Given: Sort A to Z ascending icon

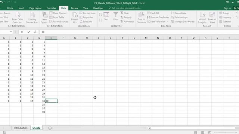Looking at the screenshot, I should (x=100, y=15).
